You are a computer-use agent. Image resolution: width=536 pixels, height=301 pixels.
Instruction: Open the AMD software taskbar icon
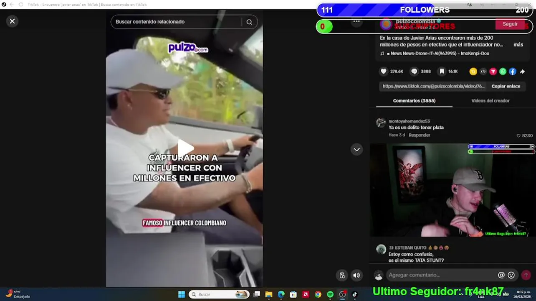306,294
